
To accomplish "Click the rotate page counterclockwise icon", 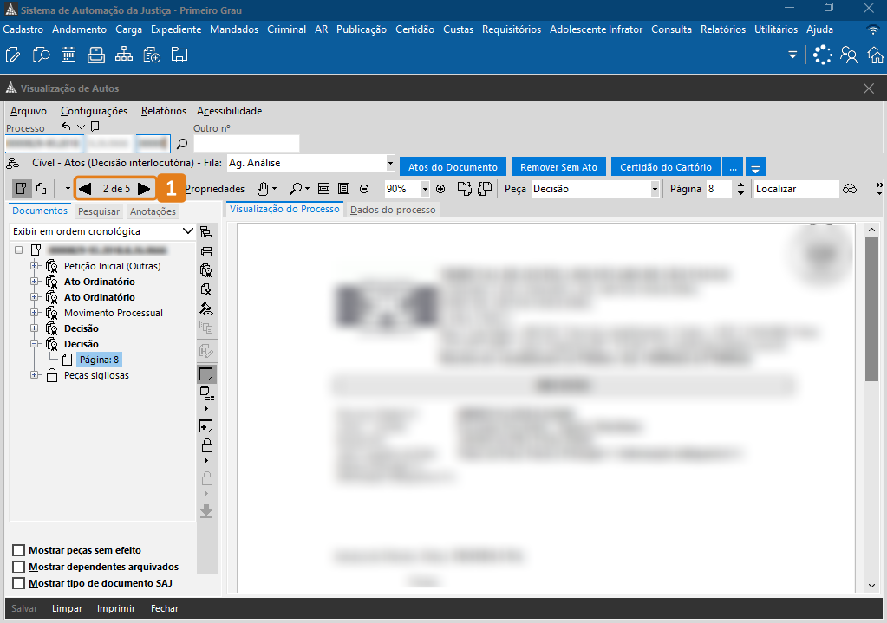I will click(485, 189).
